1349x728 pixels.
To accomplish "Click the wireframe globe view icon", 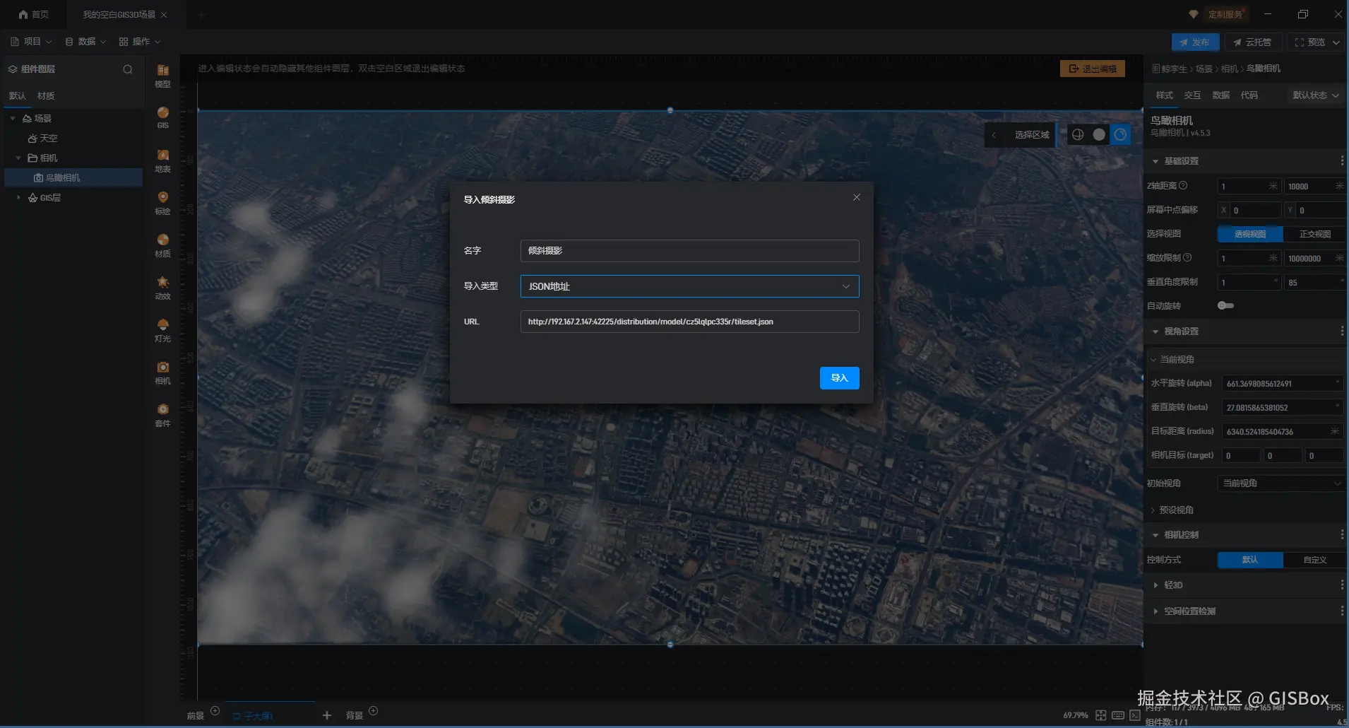I will 1078,134.
